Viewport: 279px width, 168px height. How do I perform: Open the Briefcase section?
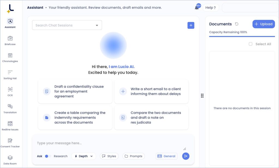pyautogui.click(x=10, y=41)
